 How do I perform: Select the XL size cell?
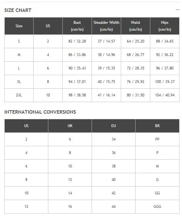click(19, 82)
